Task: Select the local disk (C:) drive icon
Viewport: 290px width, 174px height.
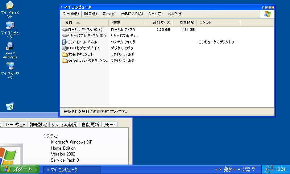Action: (x=65, y=30)
